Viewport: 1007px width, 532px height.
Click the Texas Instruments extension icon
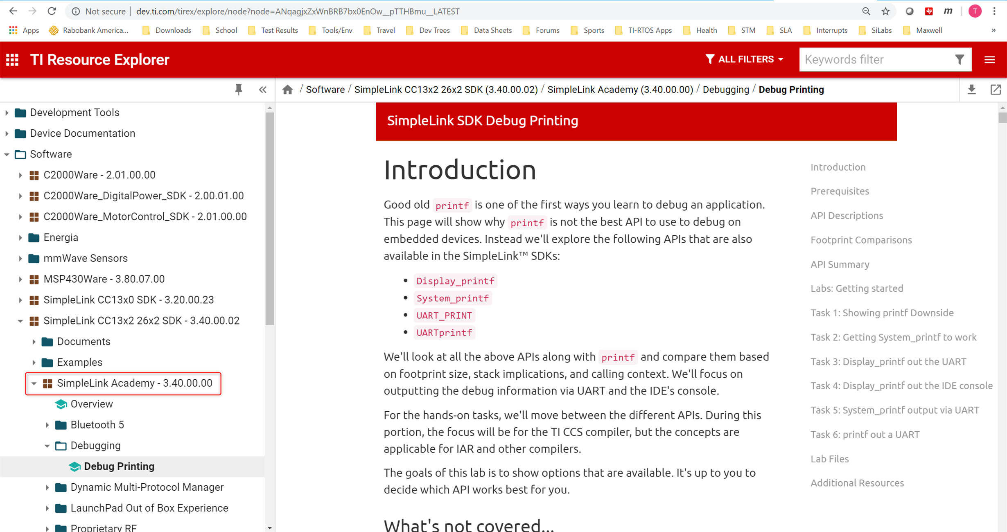coord(929,11)
